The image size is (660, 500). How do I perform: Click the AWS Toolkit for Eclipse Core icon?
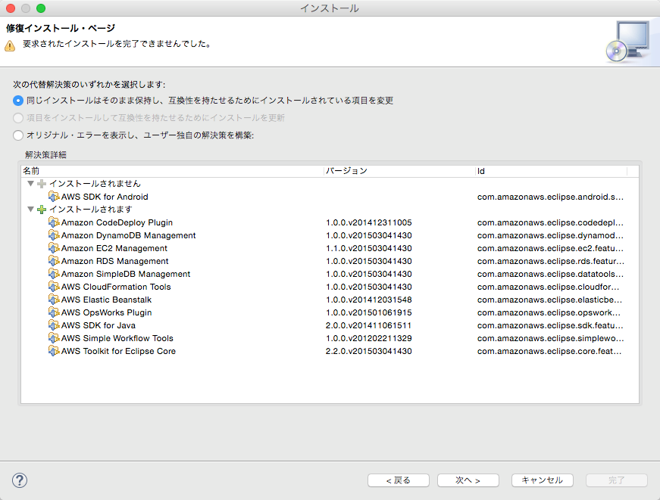tap(54, 351)
